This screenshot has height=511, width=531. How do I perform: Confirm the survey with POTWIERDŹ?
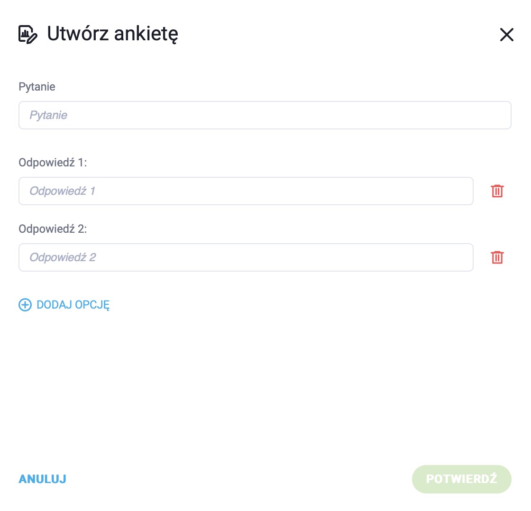(462, 479)
